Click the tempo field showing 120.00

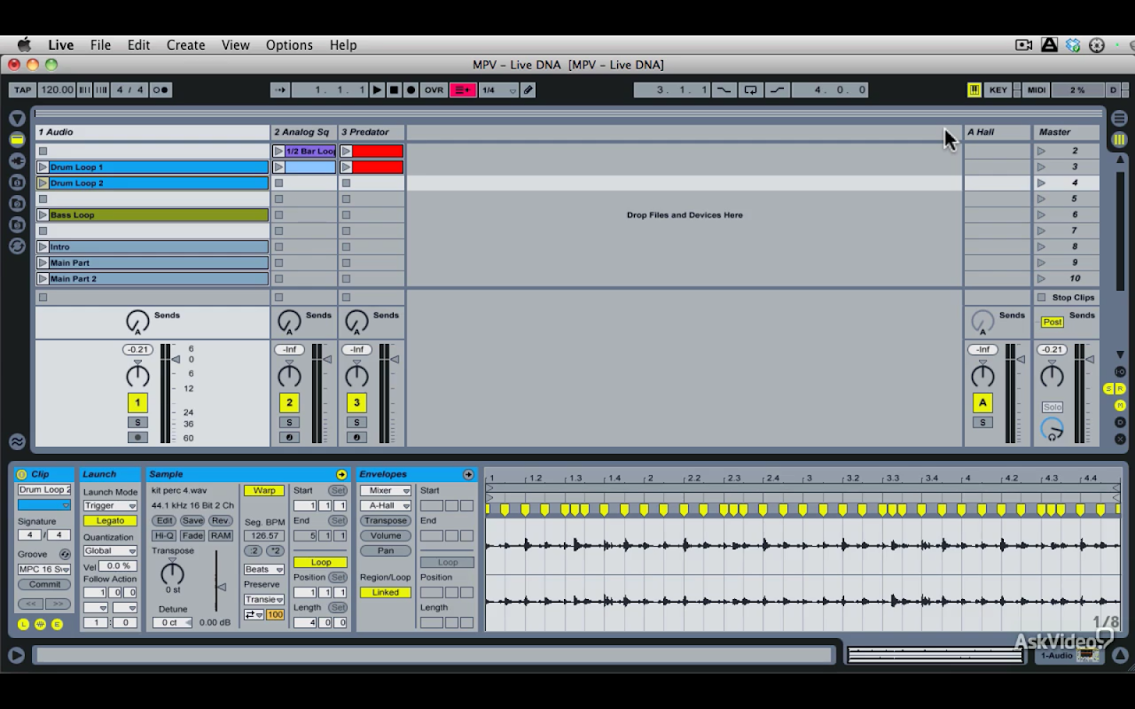pos(58,90)
